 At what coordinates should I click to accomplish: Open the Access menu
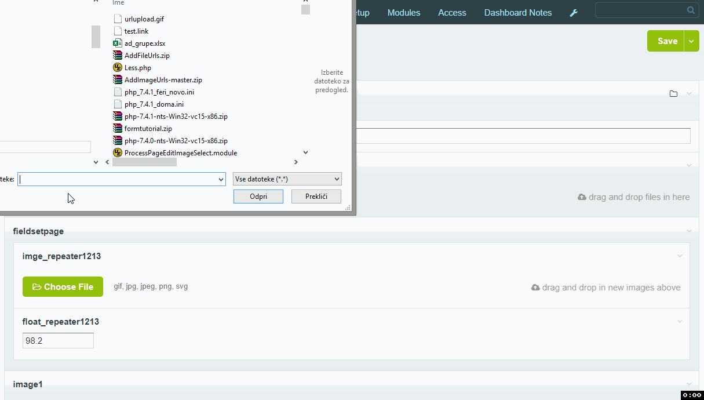click(452, 13)
